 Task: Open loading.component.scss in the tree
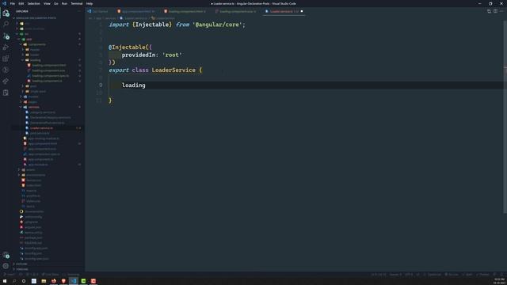click(x=48, y=70)
